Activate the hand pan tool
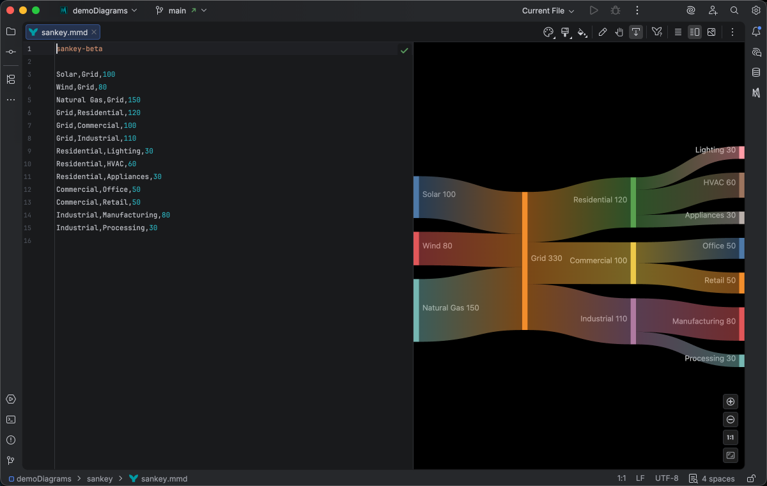767x486 pixels. point(619,32)
